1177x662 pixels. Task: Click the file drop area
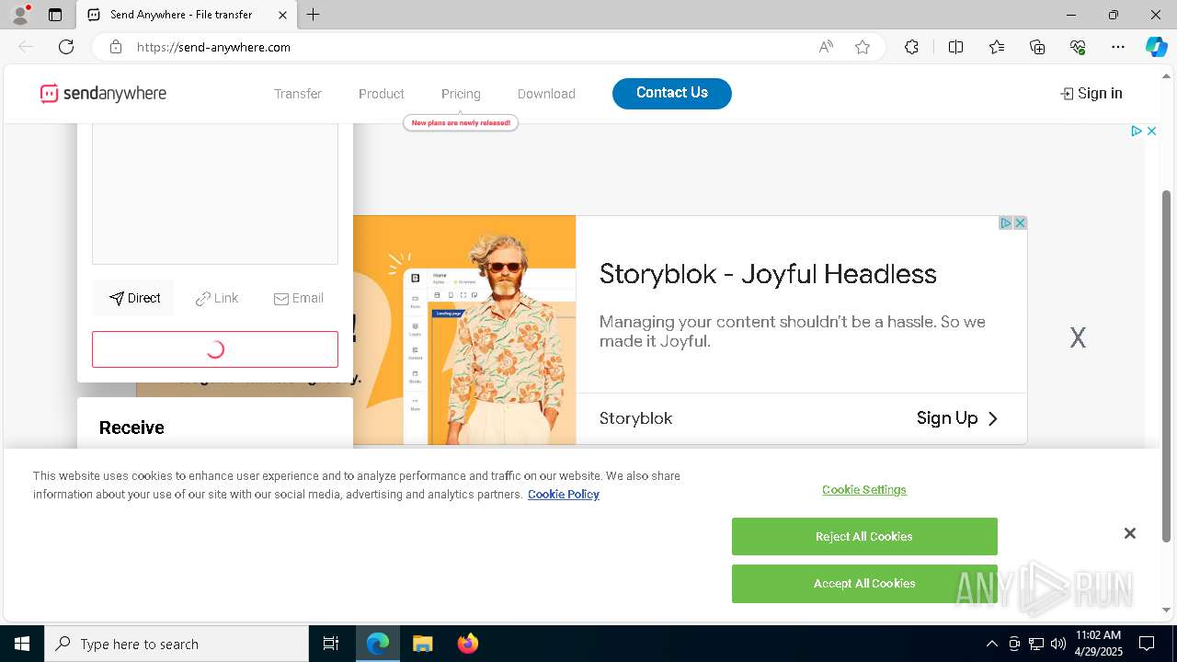[x=215, y=194]
